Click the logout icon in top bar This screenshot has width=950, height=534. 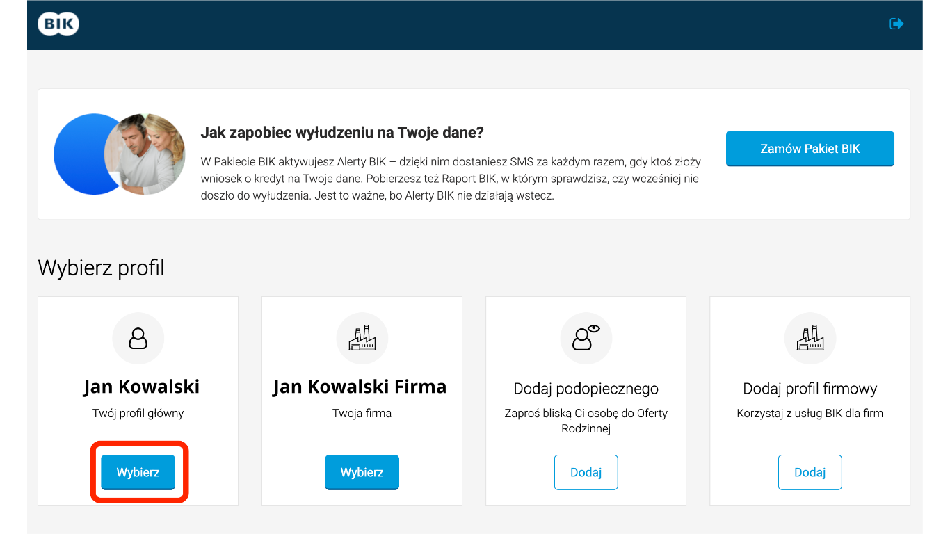(896, 24)
